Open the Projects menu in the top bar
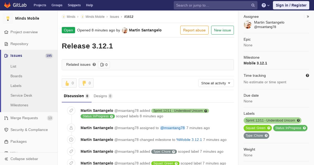Viewport: 314px width, 165px height. [x=40, y=5]
